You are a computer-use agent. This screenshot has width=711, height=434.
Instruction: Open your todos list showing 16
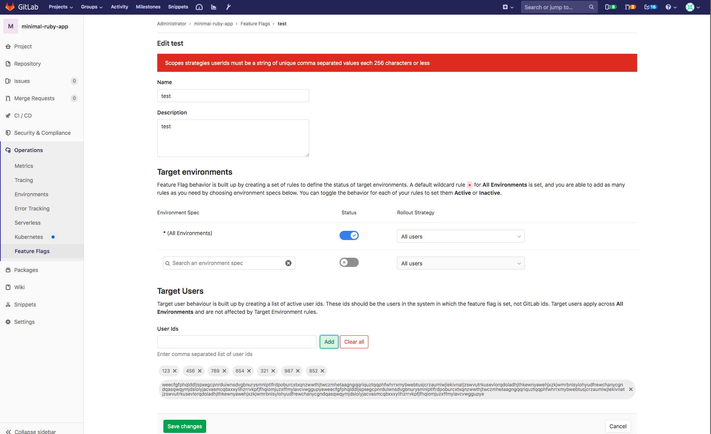(650, 7)
